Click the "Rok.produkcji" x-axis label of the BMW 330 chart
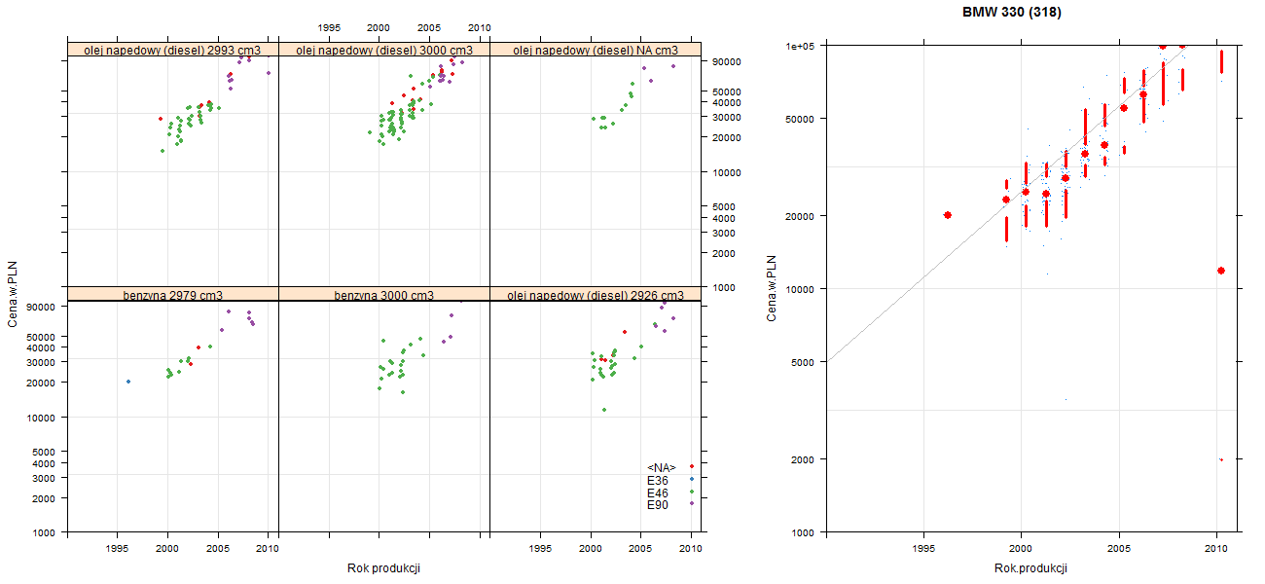Viewport: 1265px width, 584px height. tap(1030, 568)
